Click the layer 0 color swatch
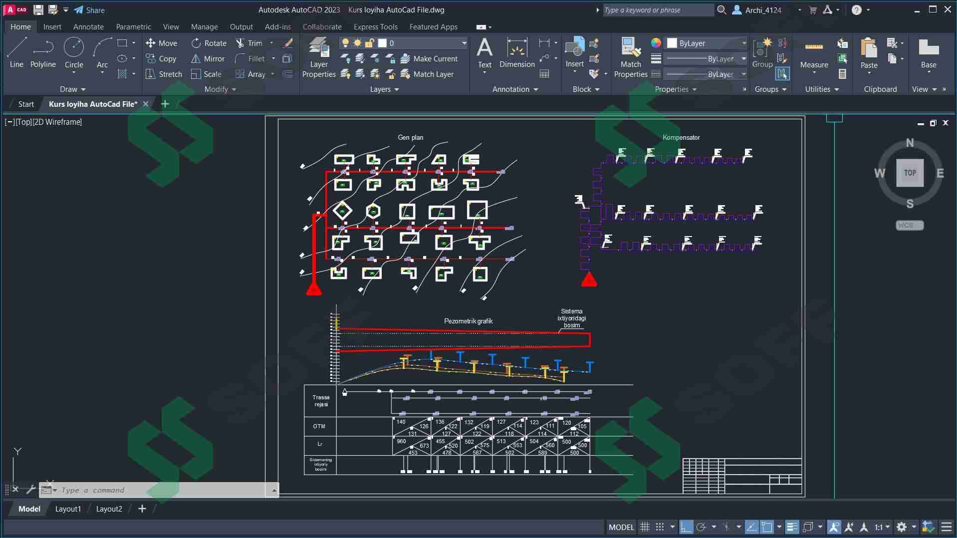 [382, 43]
